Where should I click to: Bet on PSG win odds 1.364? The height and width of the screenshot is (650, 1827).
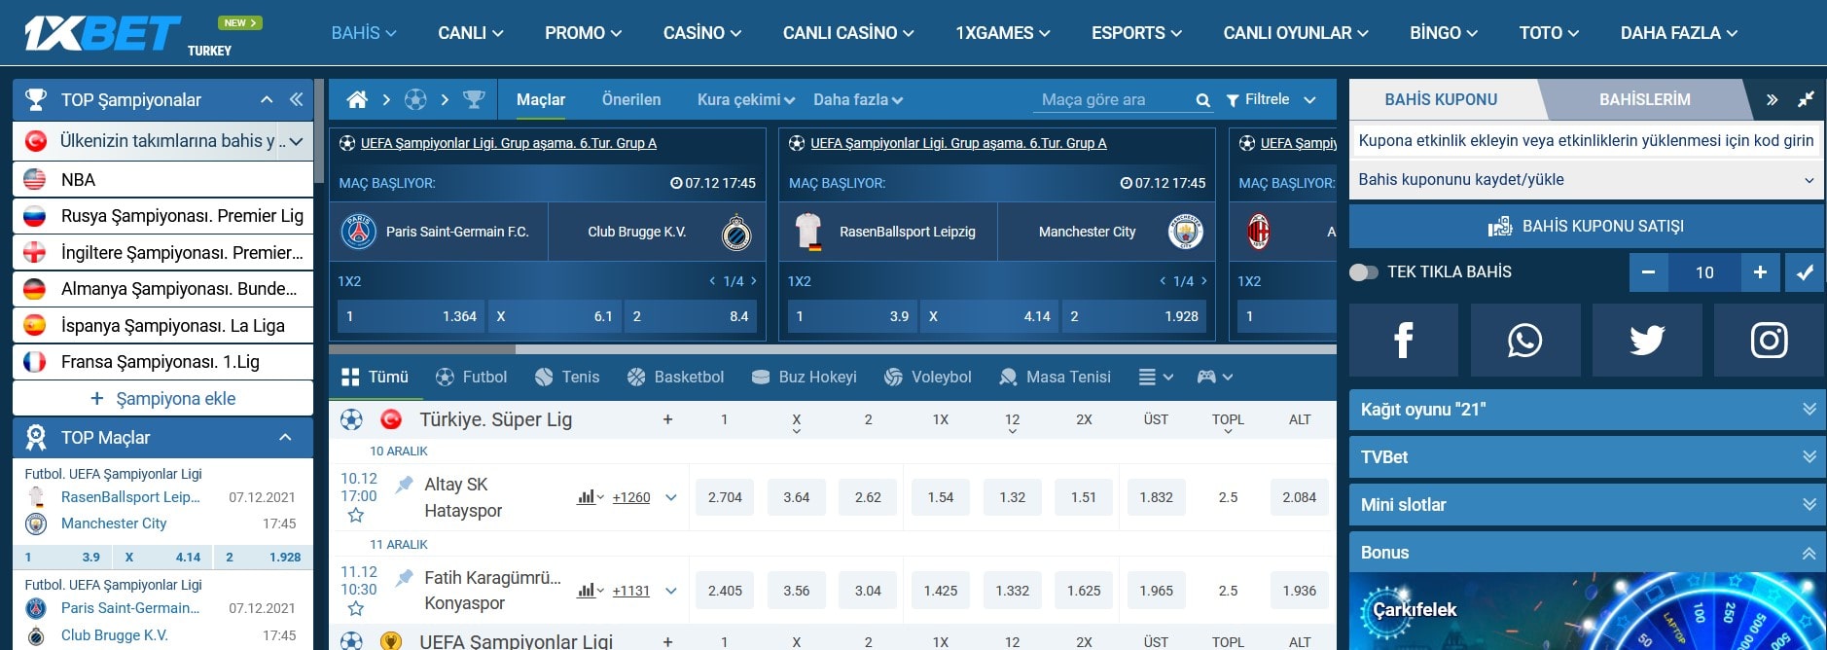pos(412,316)
